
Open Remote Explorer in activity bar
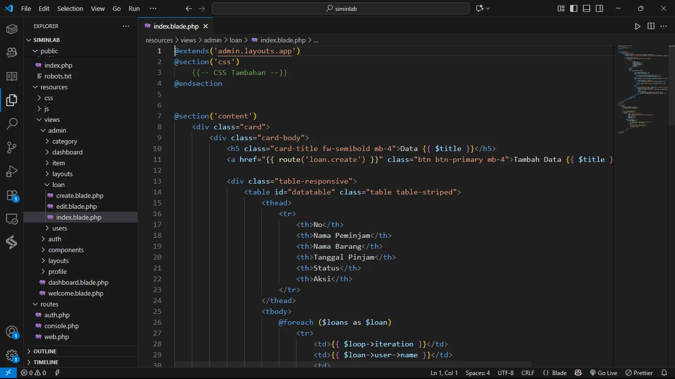point(12,219)
